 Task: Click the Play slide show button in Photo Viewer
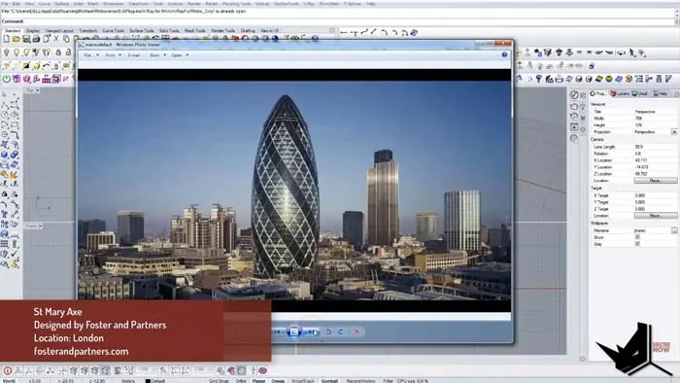coord(293,331)
